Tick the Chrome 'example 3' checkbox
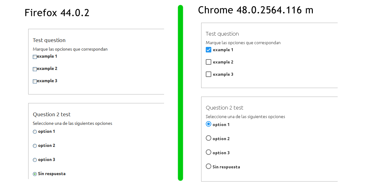Viewport: 368px width, 184px height. tap(209, 74)
